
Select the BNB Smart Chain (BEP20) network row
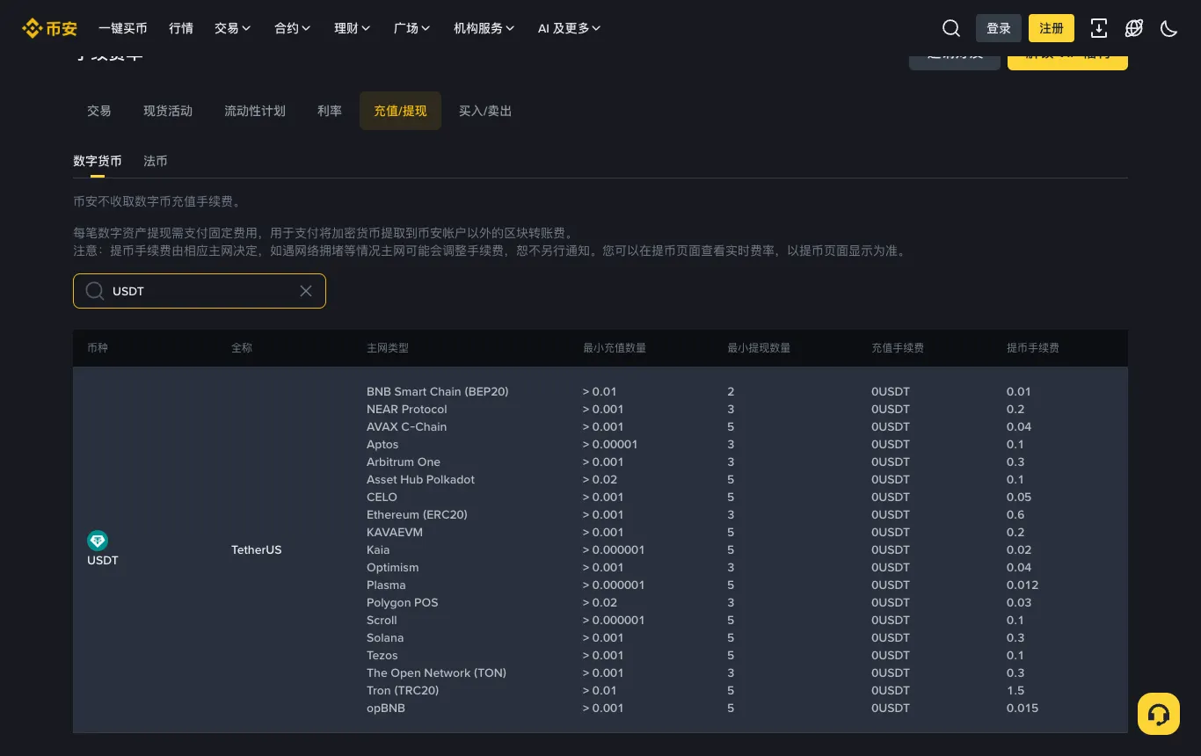point(438,391)
